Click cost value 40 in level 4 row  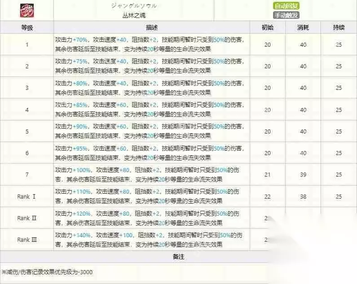(303, 110)
